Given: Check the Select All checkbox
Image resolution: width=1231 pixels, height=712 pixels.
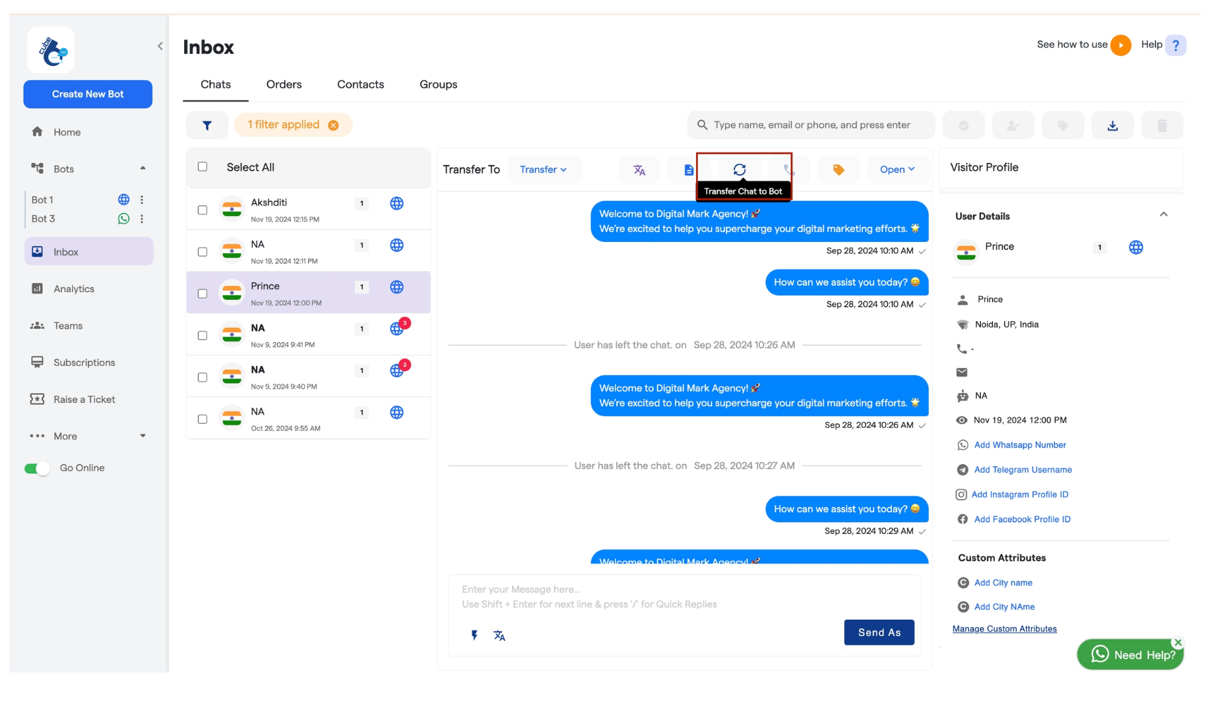Looking at the screenshot, I should point(203,167).
